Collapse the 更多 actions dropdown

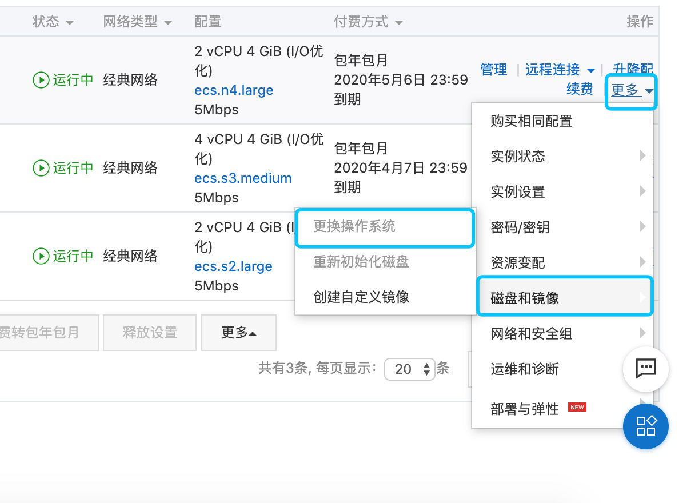[632, 90]
